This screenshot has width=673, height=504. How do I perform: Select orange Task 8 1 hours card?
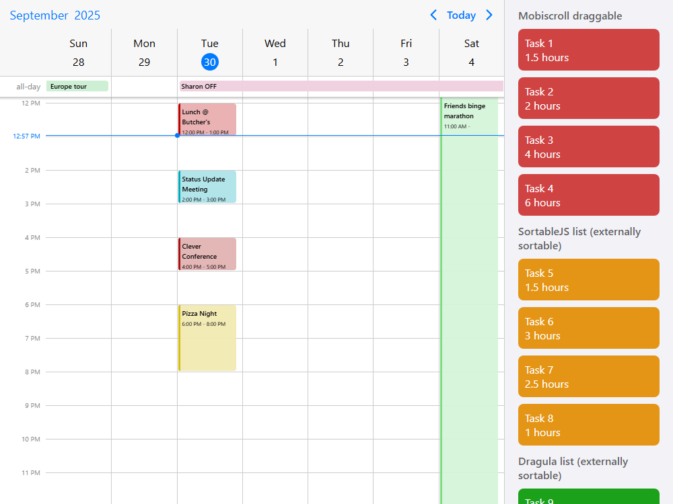click(x=588, y=425)
